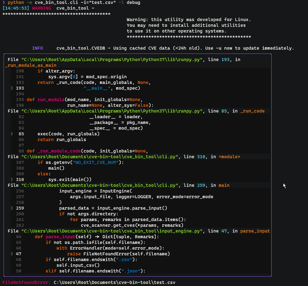Click the highlighted line number 85
The image size is (308, 286).
tap(21, 134)
